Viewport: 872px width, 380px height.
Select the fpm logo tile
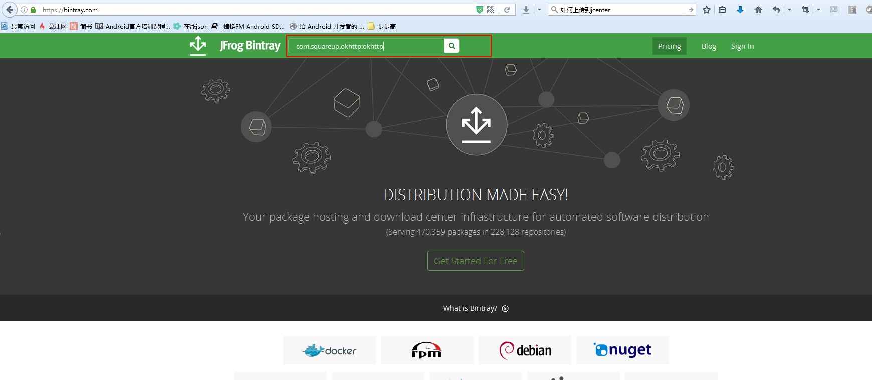click(427, 350)
